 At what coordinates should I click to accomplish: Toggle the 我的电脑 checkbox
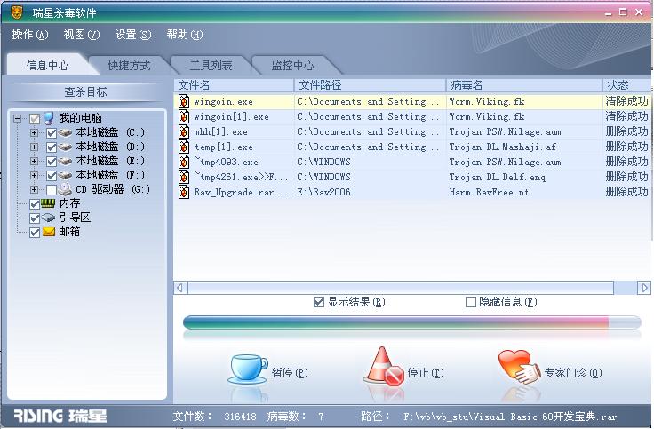[x=35, y=119]
